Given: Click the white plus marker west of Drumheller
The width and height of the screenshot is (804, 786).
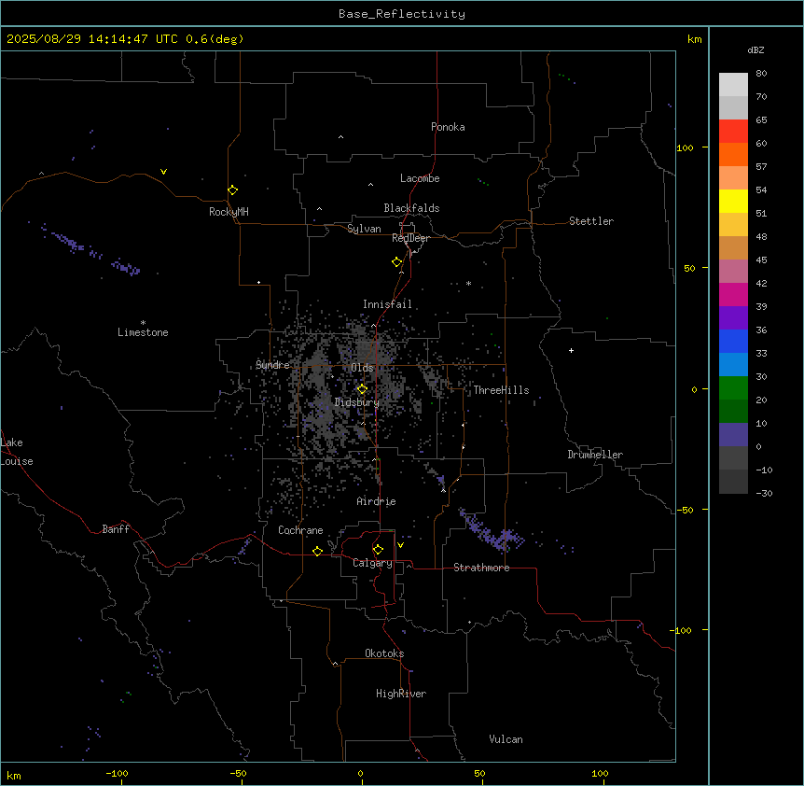Looking at the screenshot, I should 571,350.
